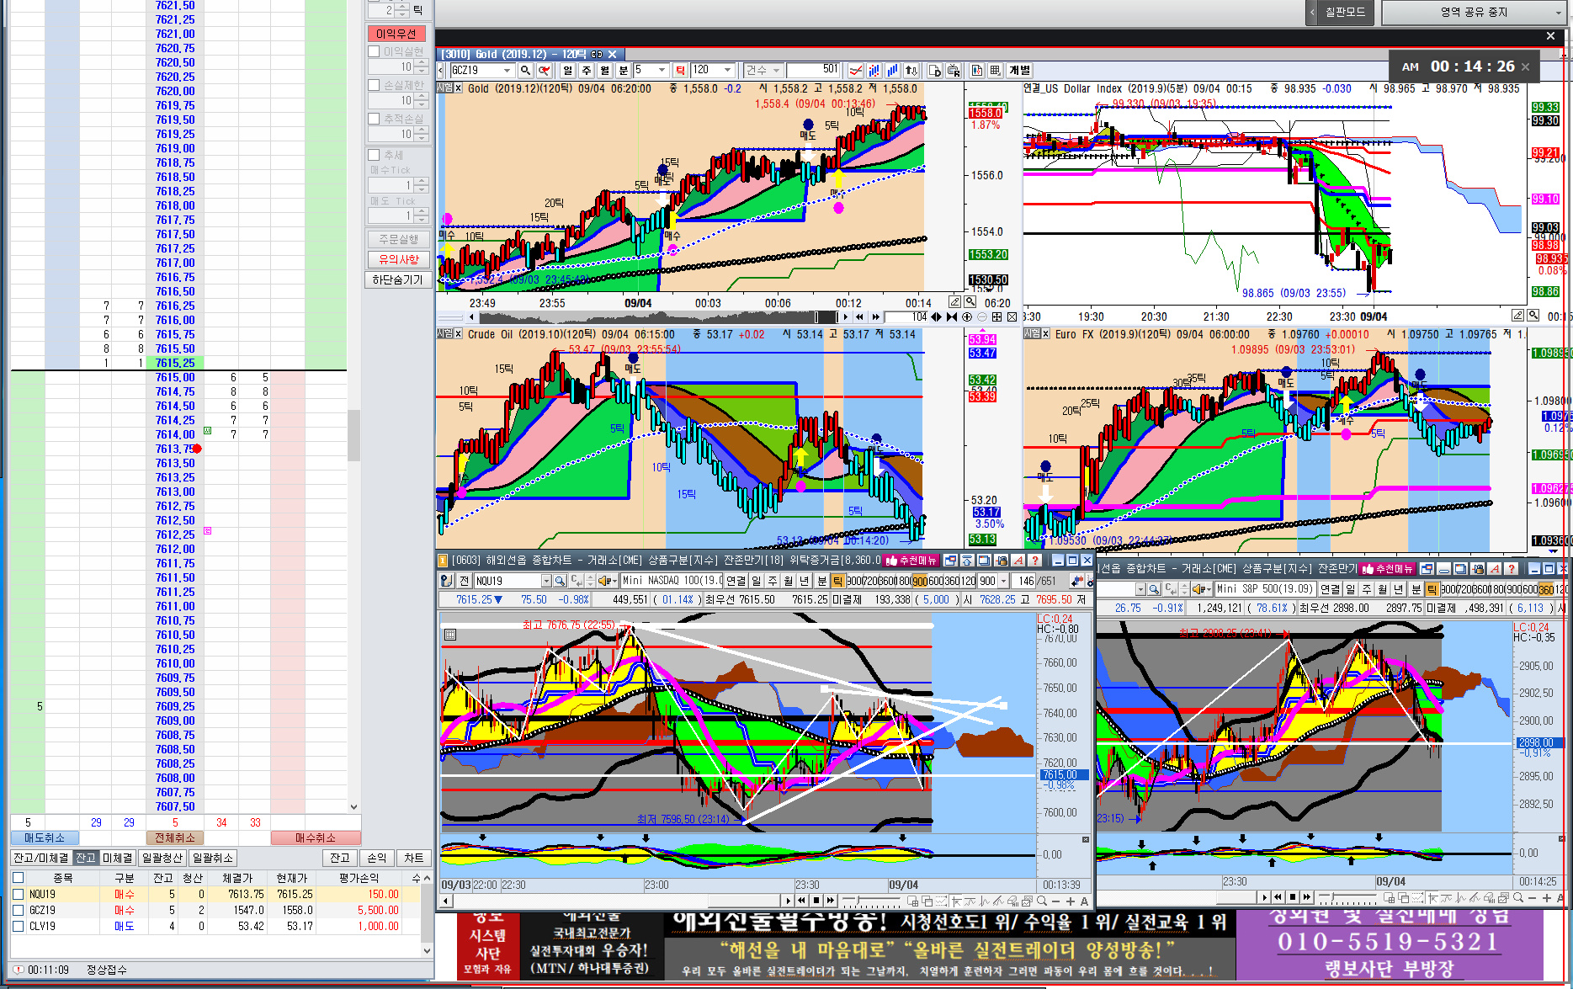Toggle select-all checkbox in balance table header
This screenshot has width=1573, height=989.
coord(18,878)
